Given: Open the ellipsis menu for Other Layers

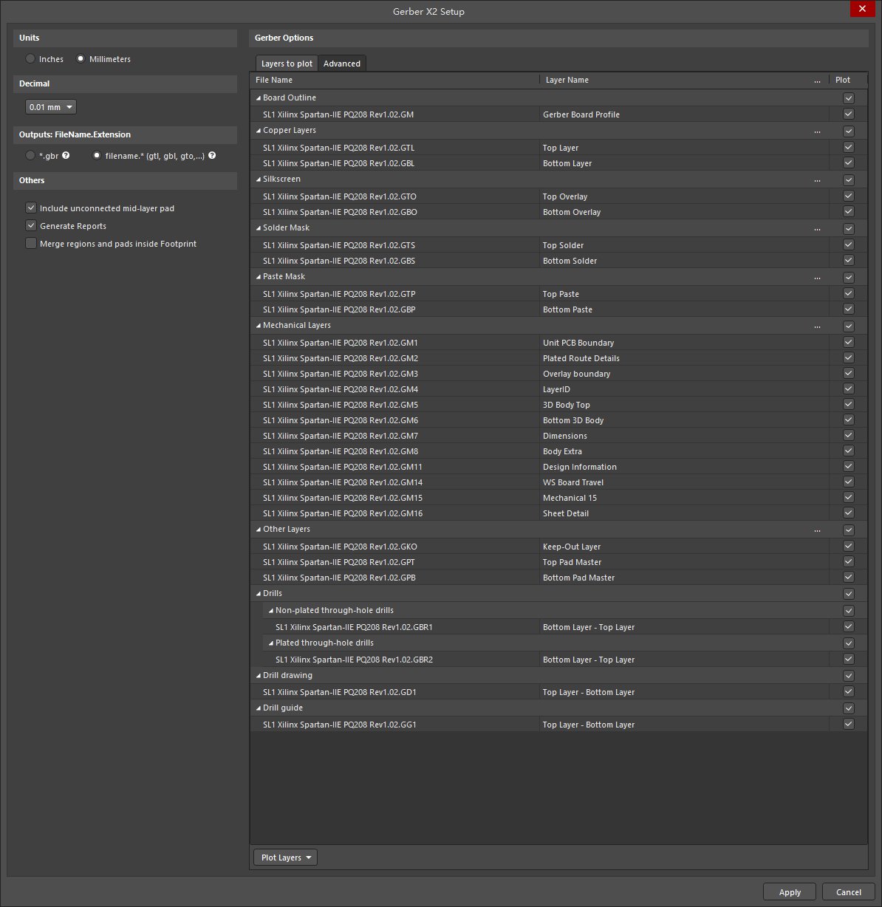Looking at the screenshot, I should click(x=817, y=530).
